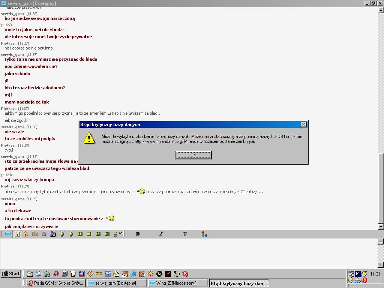Toggle italic text formatting
Viewport: 384px width, 288px height.
click(161, 234)
